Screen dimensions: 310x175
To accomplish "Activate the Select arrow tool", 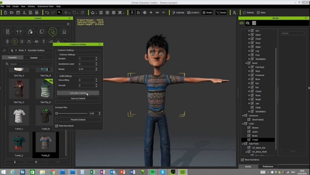I will (x=59, y=13).
